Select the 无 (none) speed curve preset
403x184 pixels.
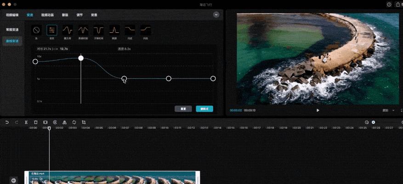tap(36, 30)
